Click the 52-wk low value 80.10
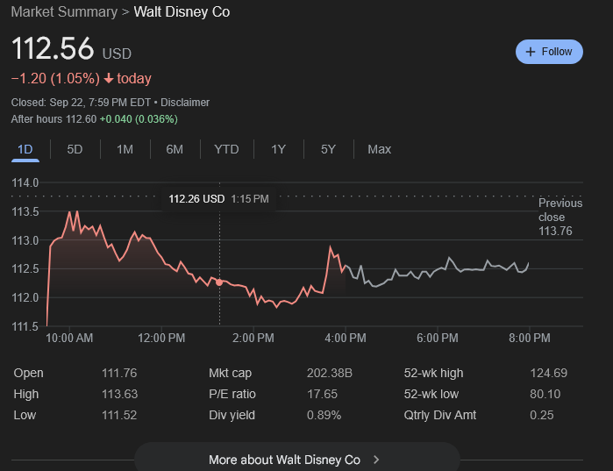Screen dimensions: 613x471 pos(545,394)
